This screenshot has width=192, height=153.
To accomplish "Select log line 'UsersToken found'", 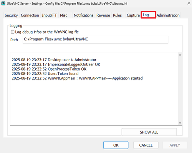I will (45, 74).
